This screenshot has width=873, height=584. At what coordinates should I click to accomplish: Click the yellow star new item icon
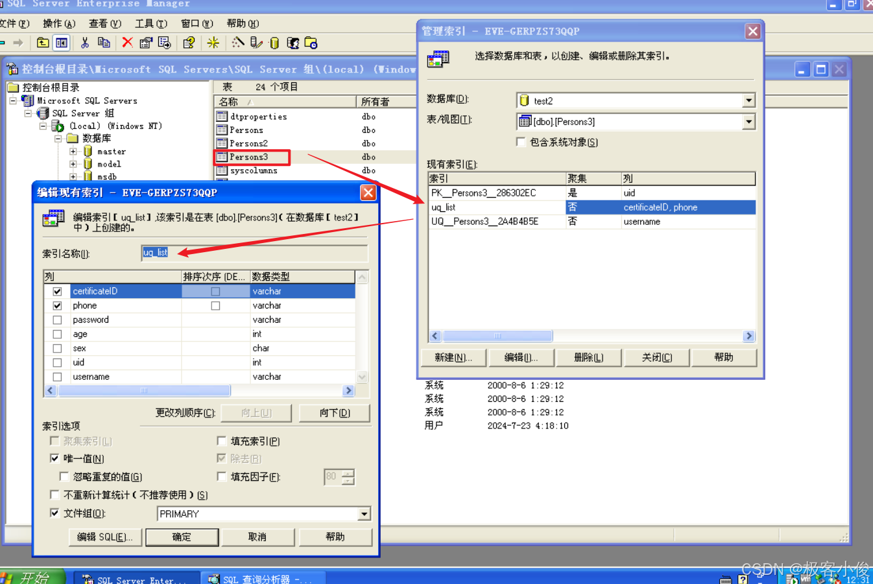(x=213, y=43)
